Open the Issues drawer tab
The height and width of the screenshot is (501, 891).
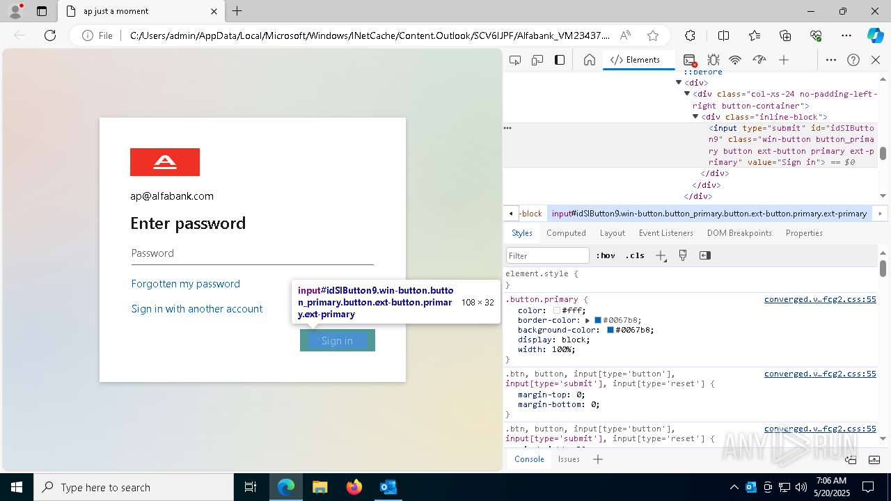(569, 459)
